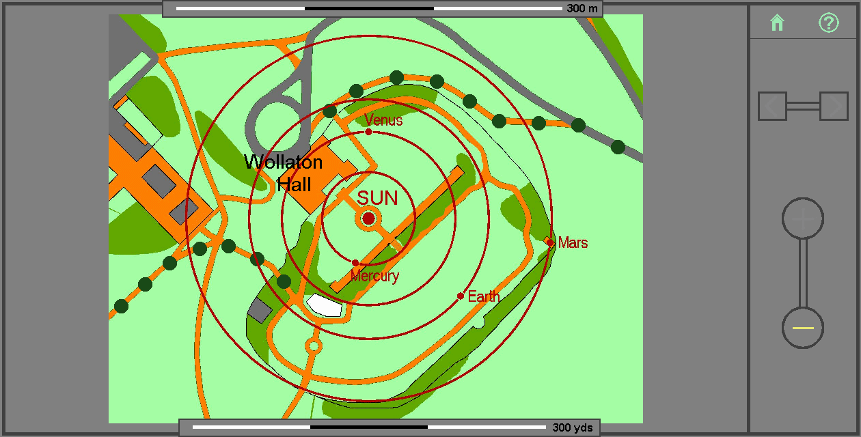Click the Mars text label
Screen dimensions: 861x437
(573, 242)
